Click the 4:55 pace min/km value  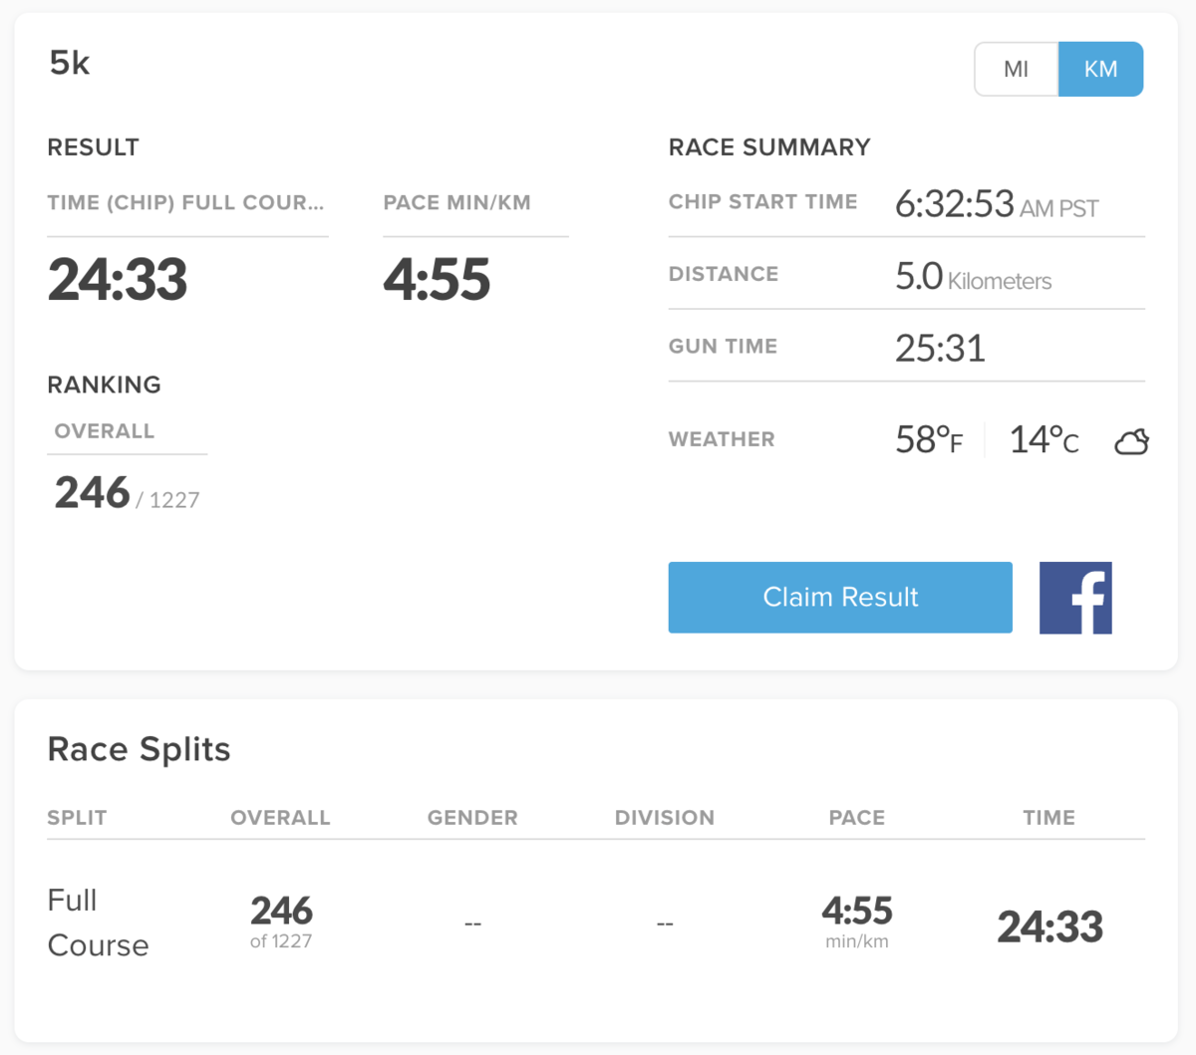[437, 279]
